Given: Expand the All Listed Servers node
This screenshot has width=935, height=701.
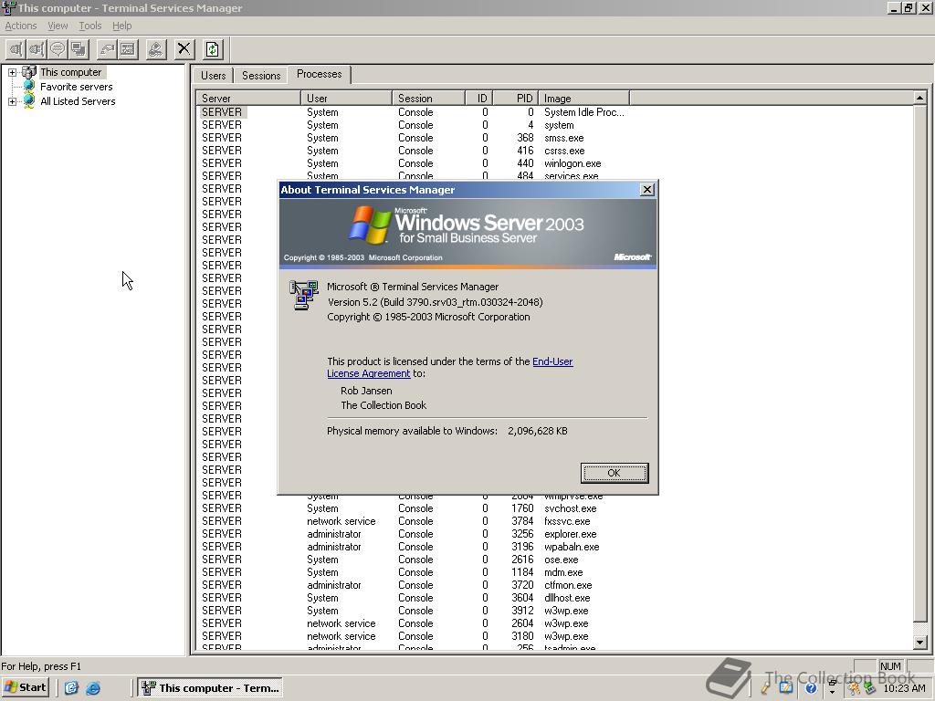Looking at the screenshot, I should tap(12, 101).
